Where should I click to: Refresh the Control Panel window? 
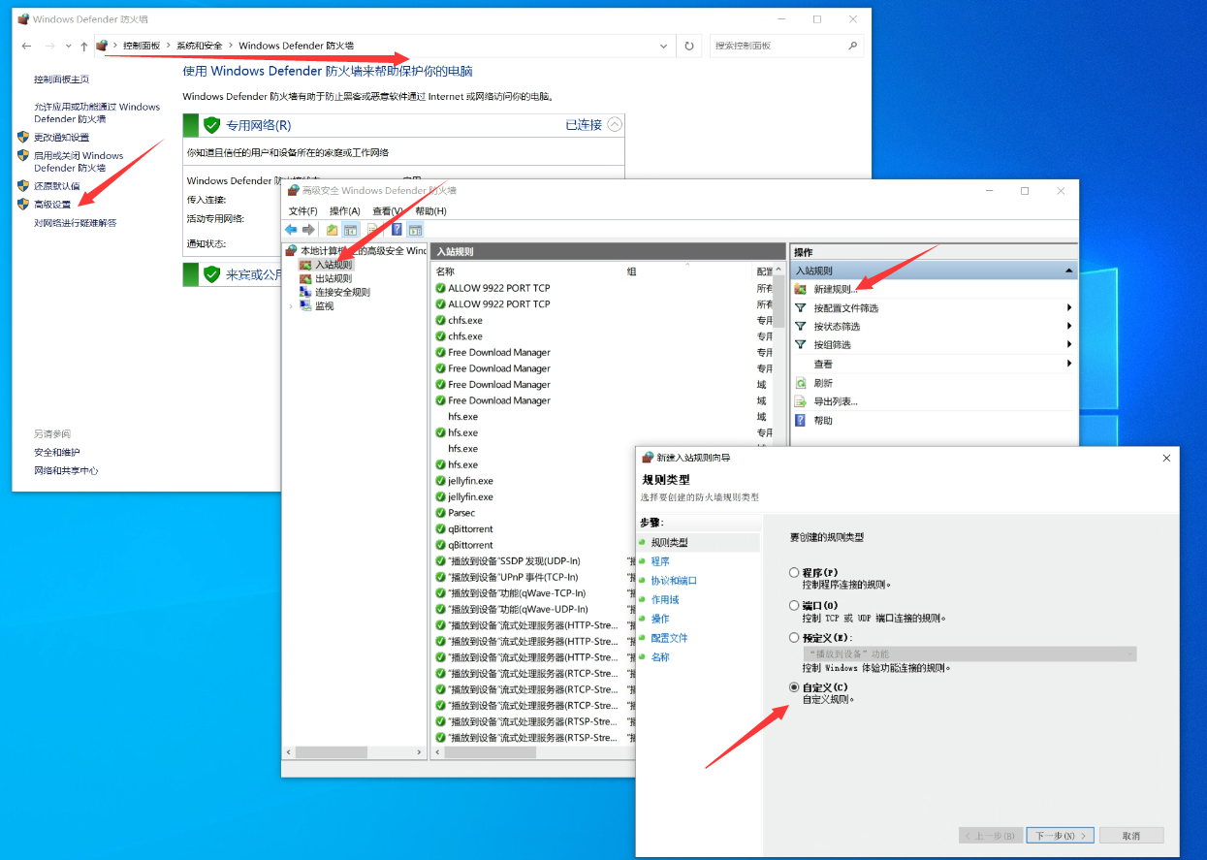click(x=689, y=46)
